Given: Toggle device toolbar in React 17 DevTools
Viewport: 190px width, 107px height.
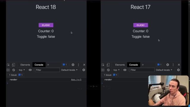Looking at the screenshot, I should 108,65.
